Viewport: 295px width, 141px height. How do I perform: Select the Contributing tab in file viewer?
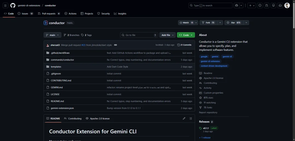[73, 118]
